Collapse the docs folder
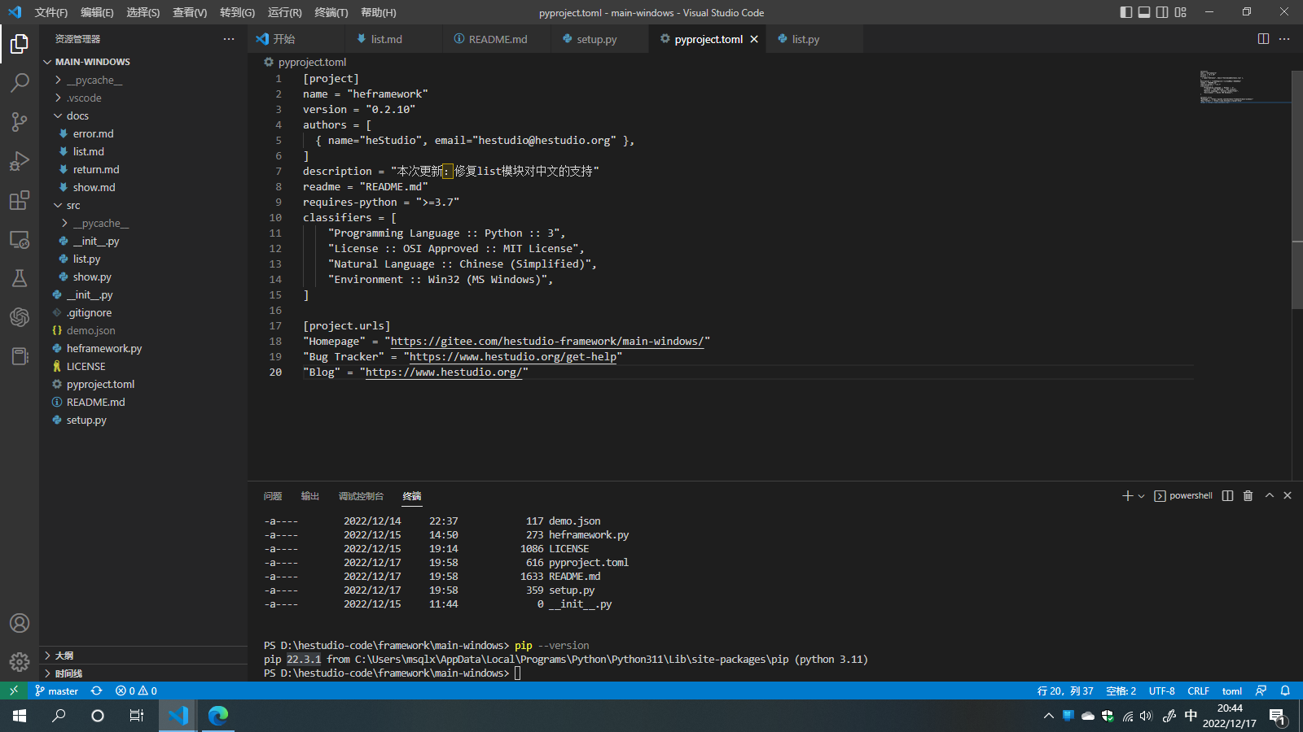 [143, 115]
